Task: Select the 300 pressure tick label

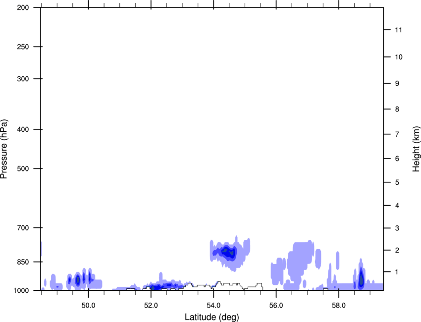Action: 23,79
